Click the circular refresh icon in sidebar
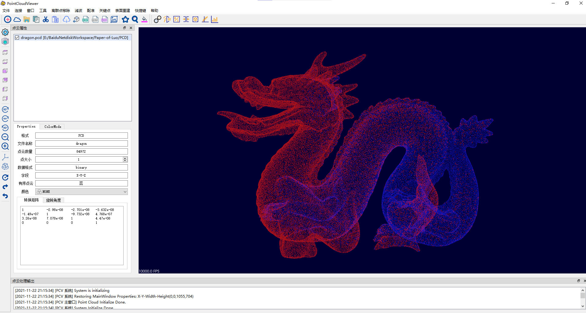Screen dimensions: 586x313 click(5, 177)
